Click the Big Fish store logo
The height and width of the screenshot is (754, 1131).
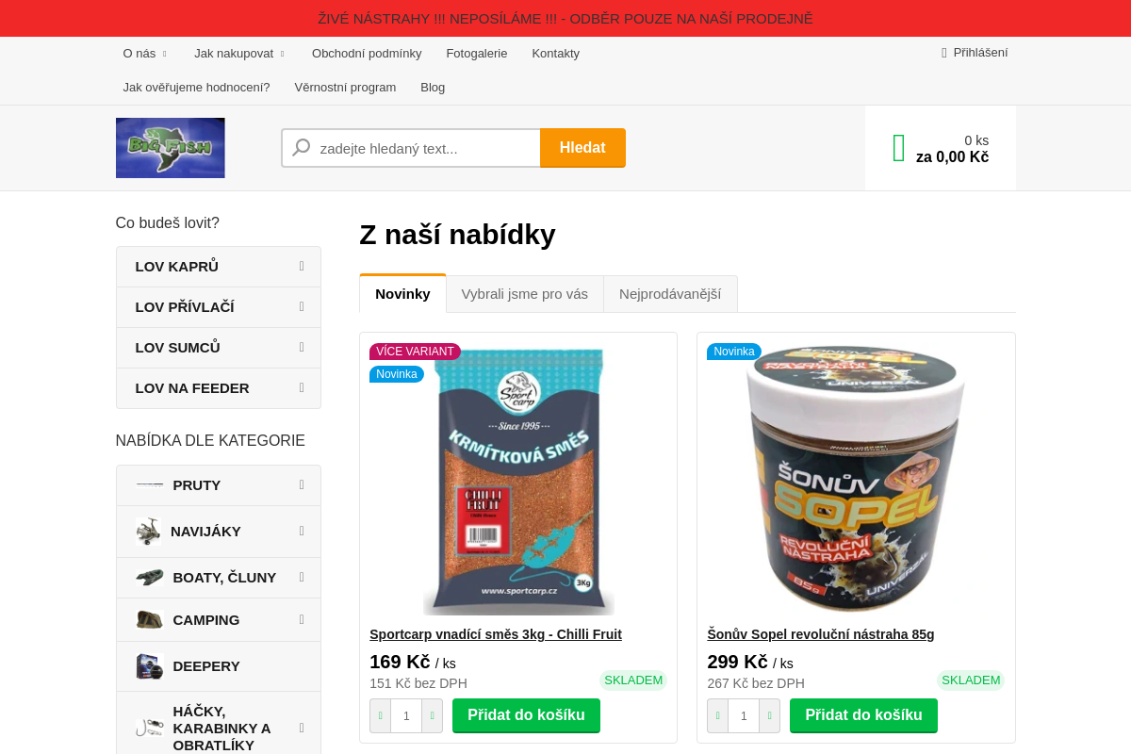170,148
